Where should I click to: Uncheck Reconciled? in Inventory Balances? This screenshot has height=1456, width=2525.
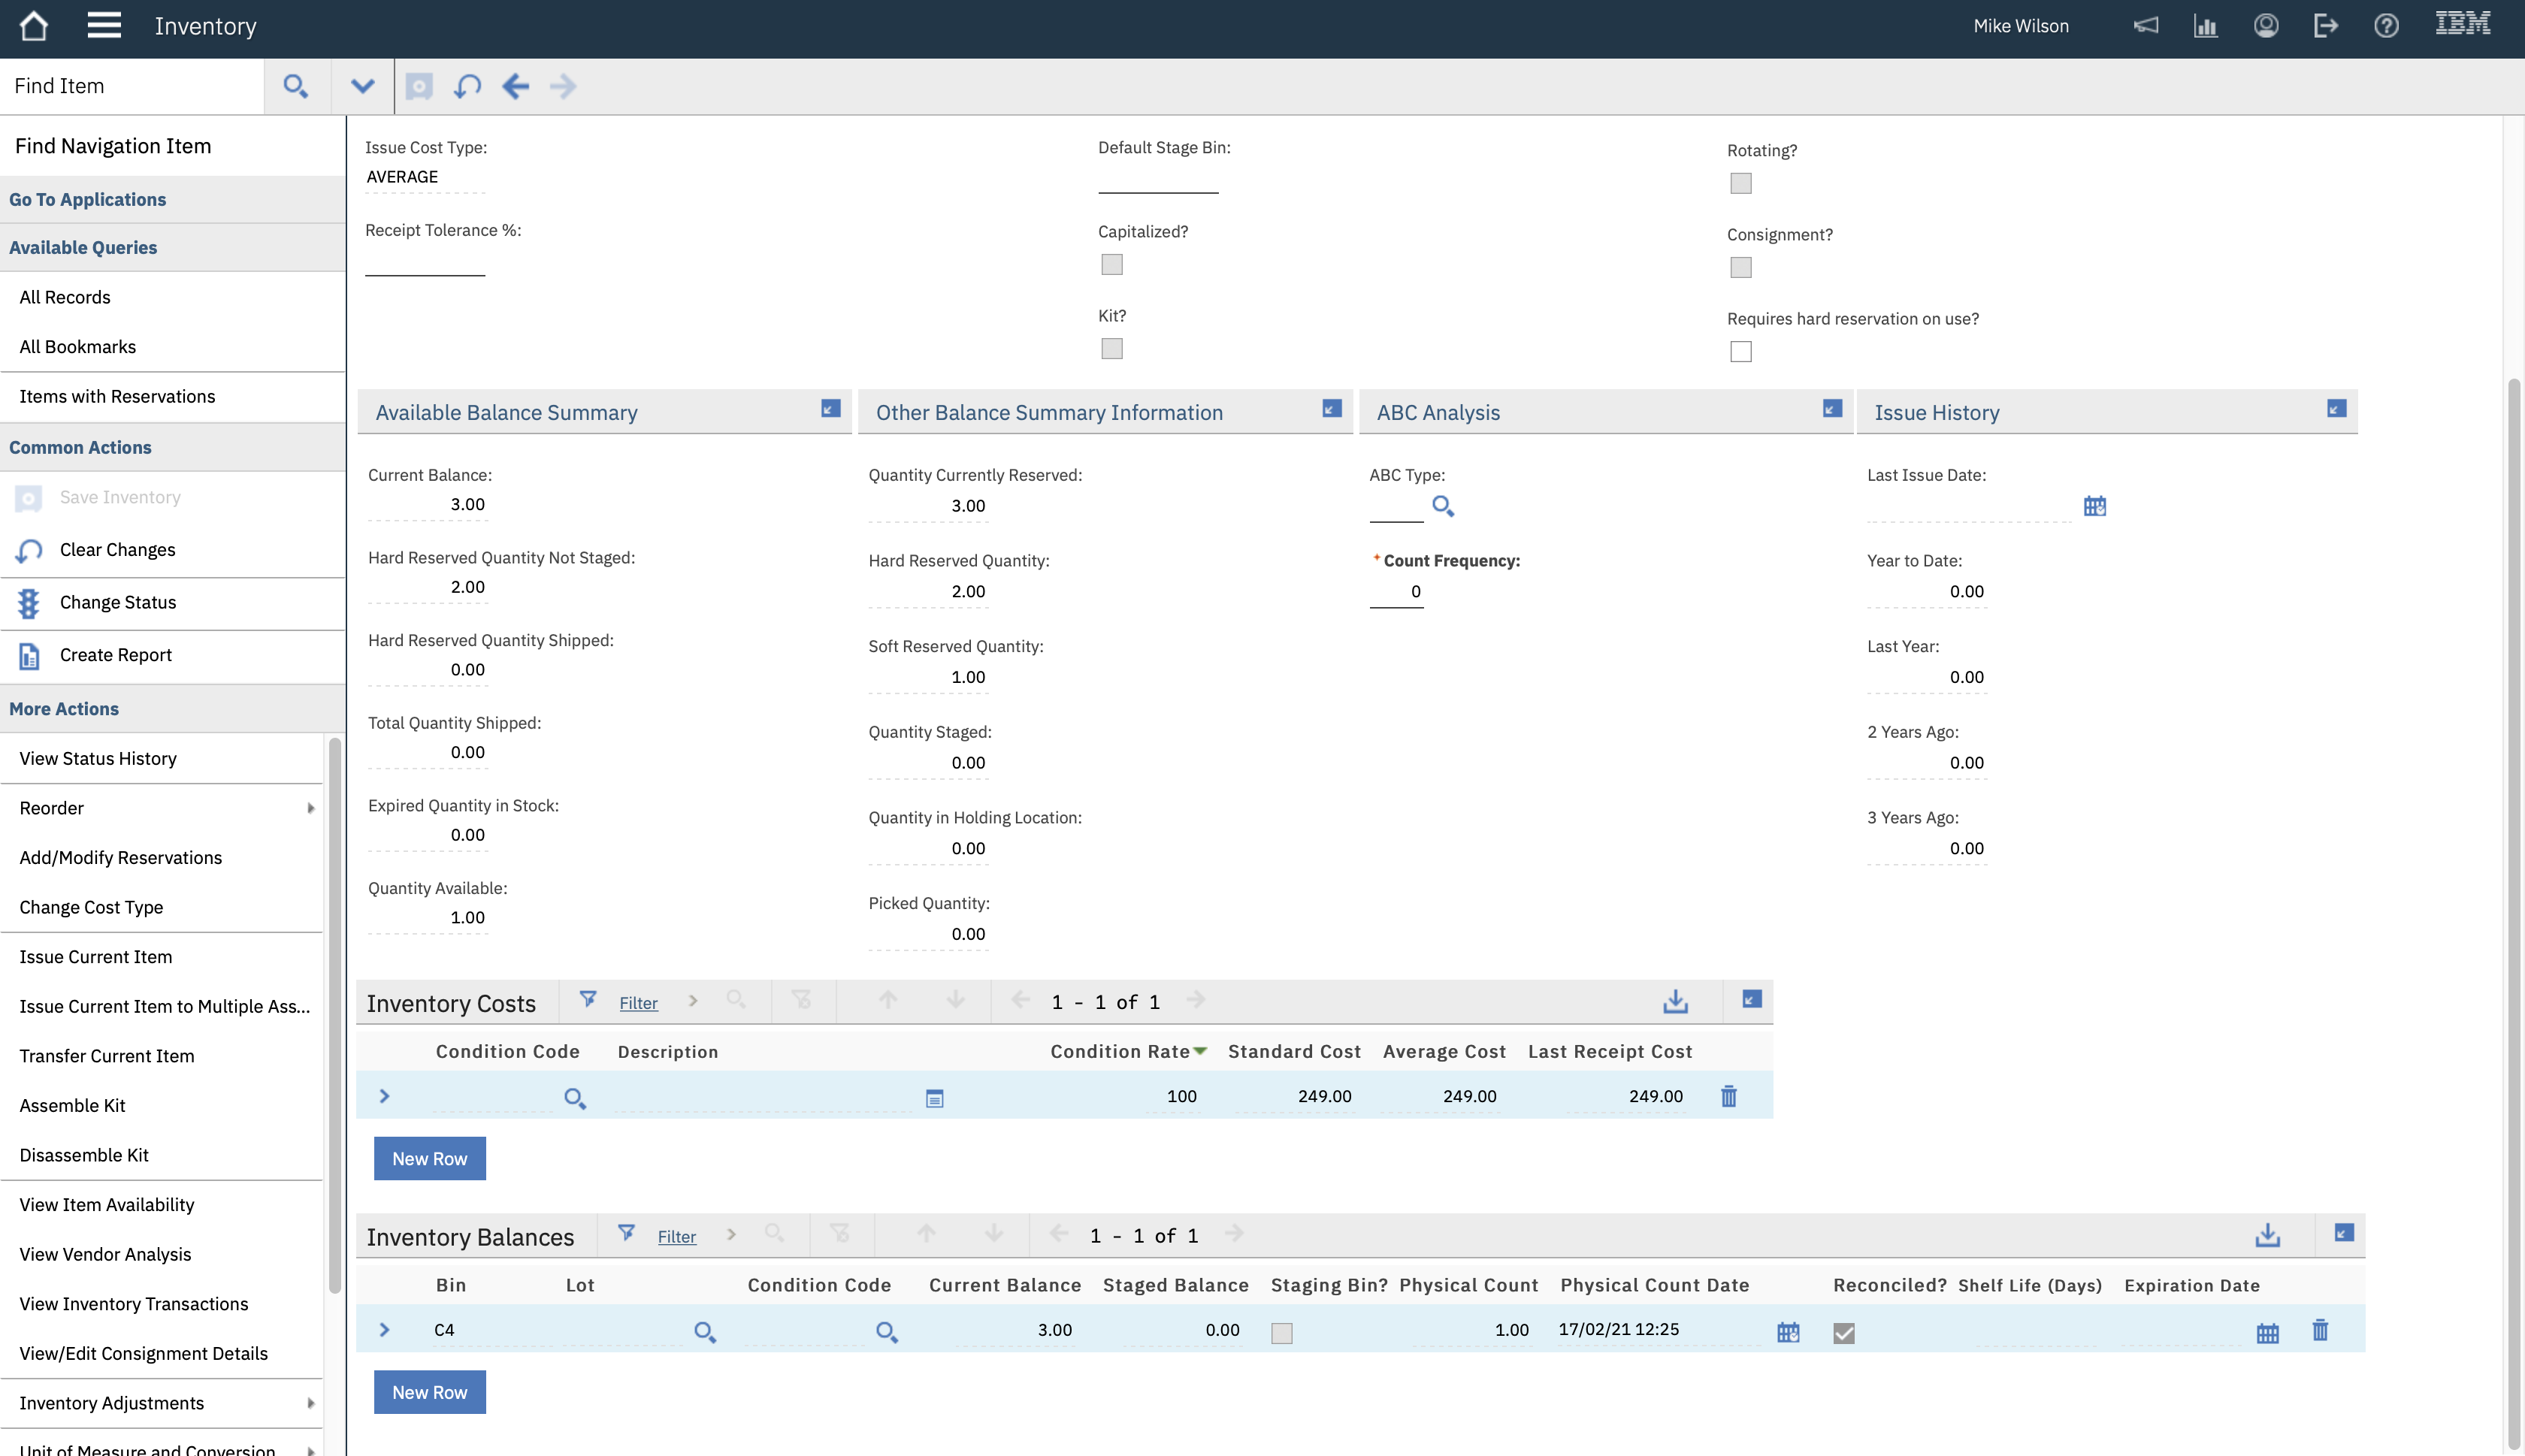[x=1845, y=1333]
